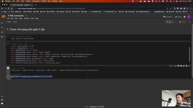
Task: Reload the browser page
Action: (x=9, y=8)
